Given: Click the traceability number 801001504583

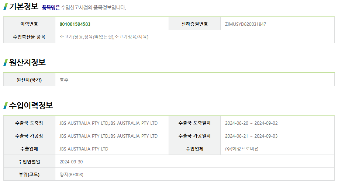Looking at the screenshot, I should [x=75, y=24].
